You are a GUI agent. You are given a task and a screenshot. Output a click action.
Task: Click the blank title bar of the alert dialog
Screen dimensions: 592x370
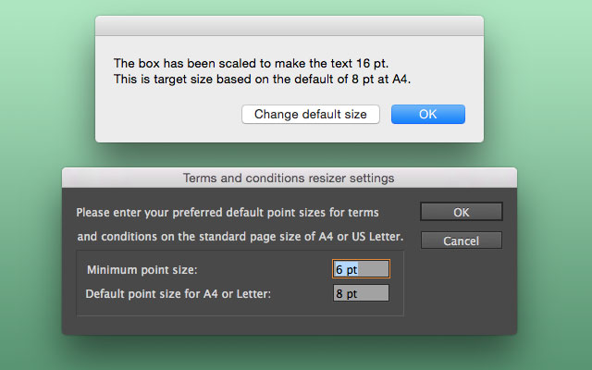(x=290, y=26)
